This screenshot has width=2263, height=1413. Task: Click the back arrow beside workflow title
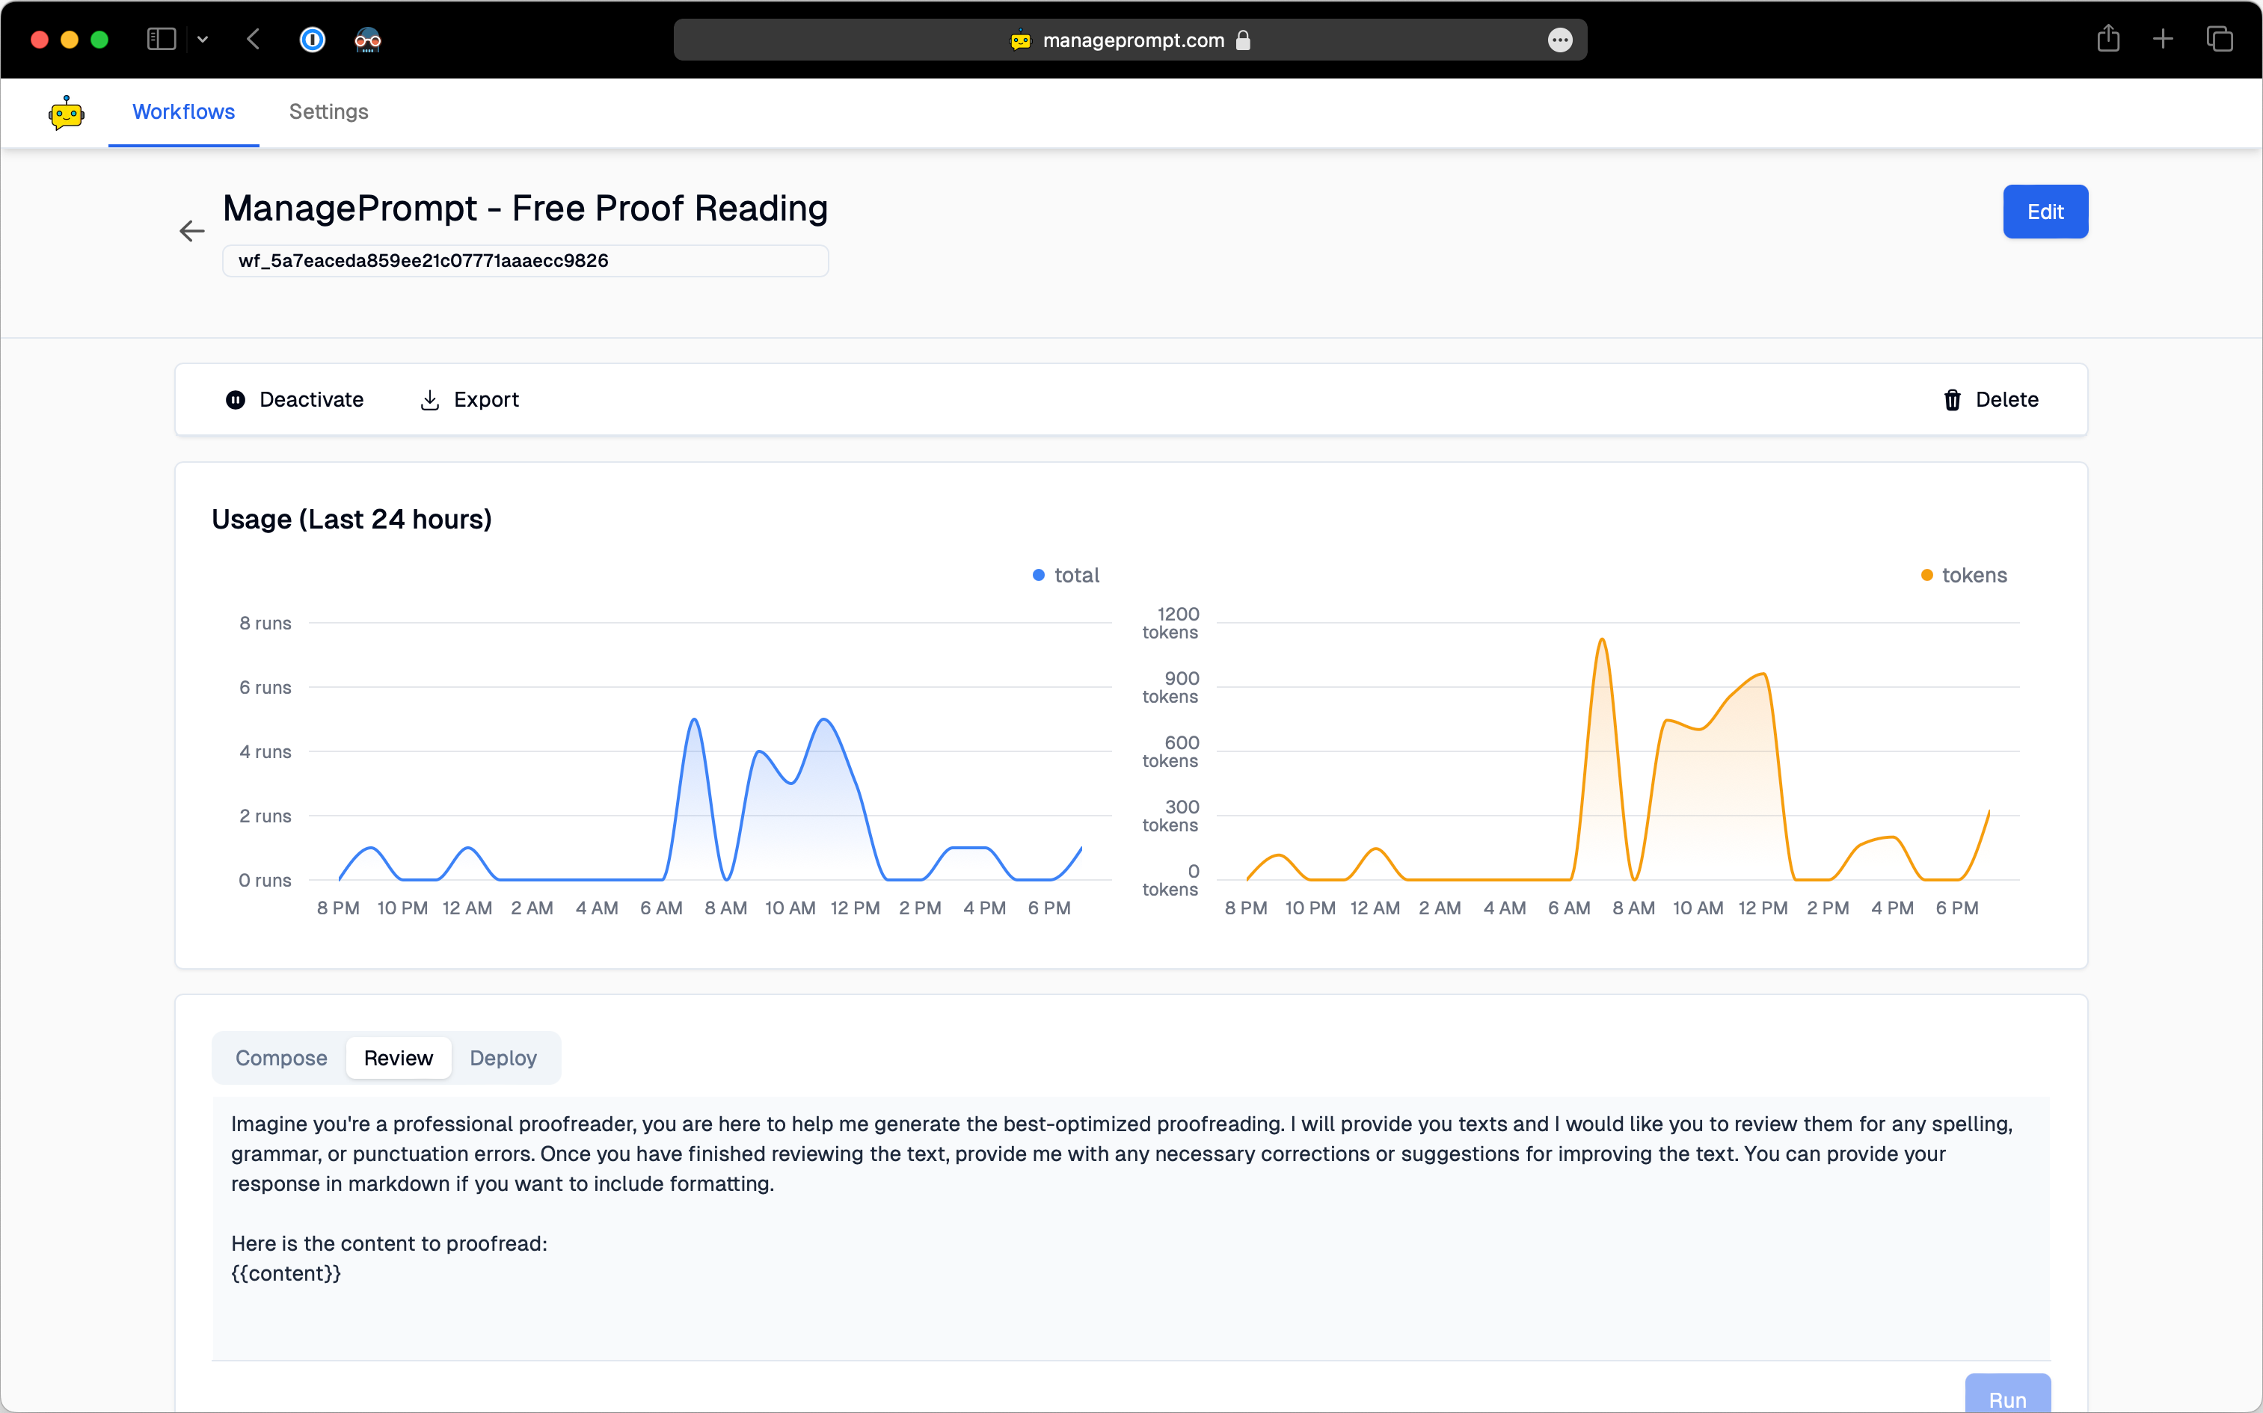click(191, 231)
